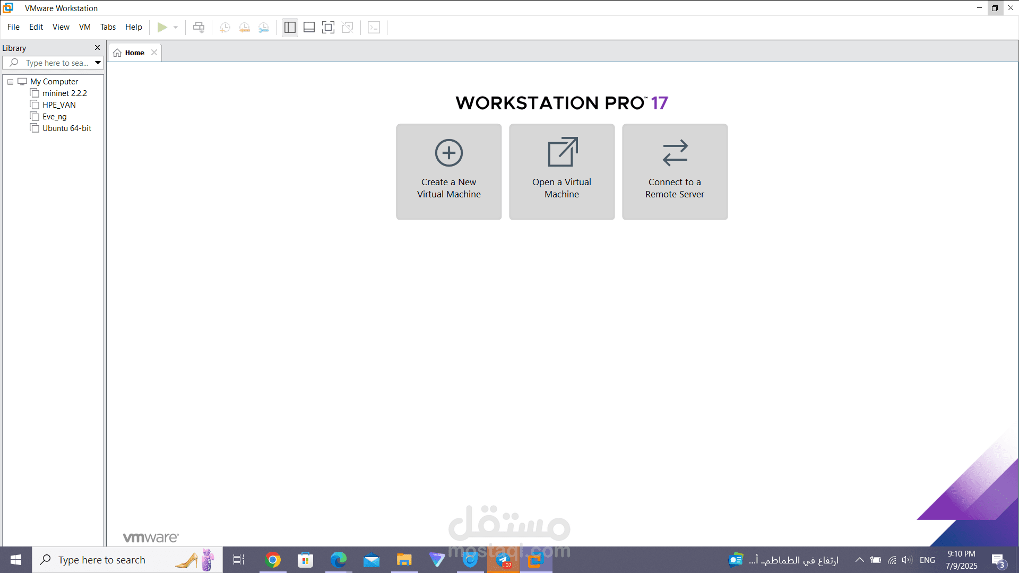Toggle the Library sidebar view

tap(290, 27)
